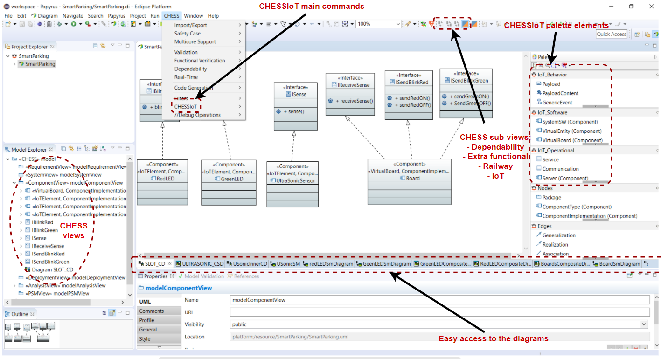
Task: Click the empty URI input field
Action: tap(439, 312)
